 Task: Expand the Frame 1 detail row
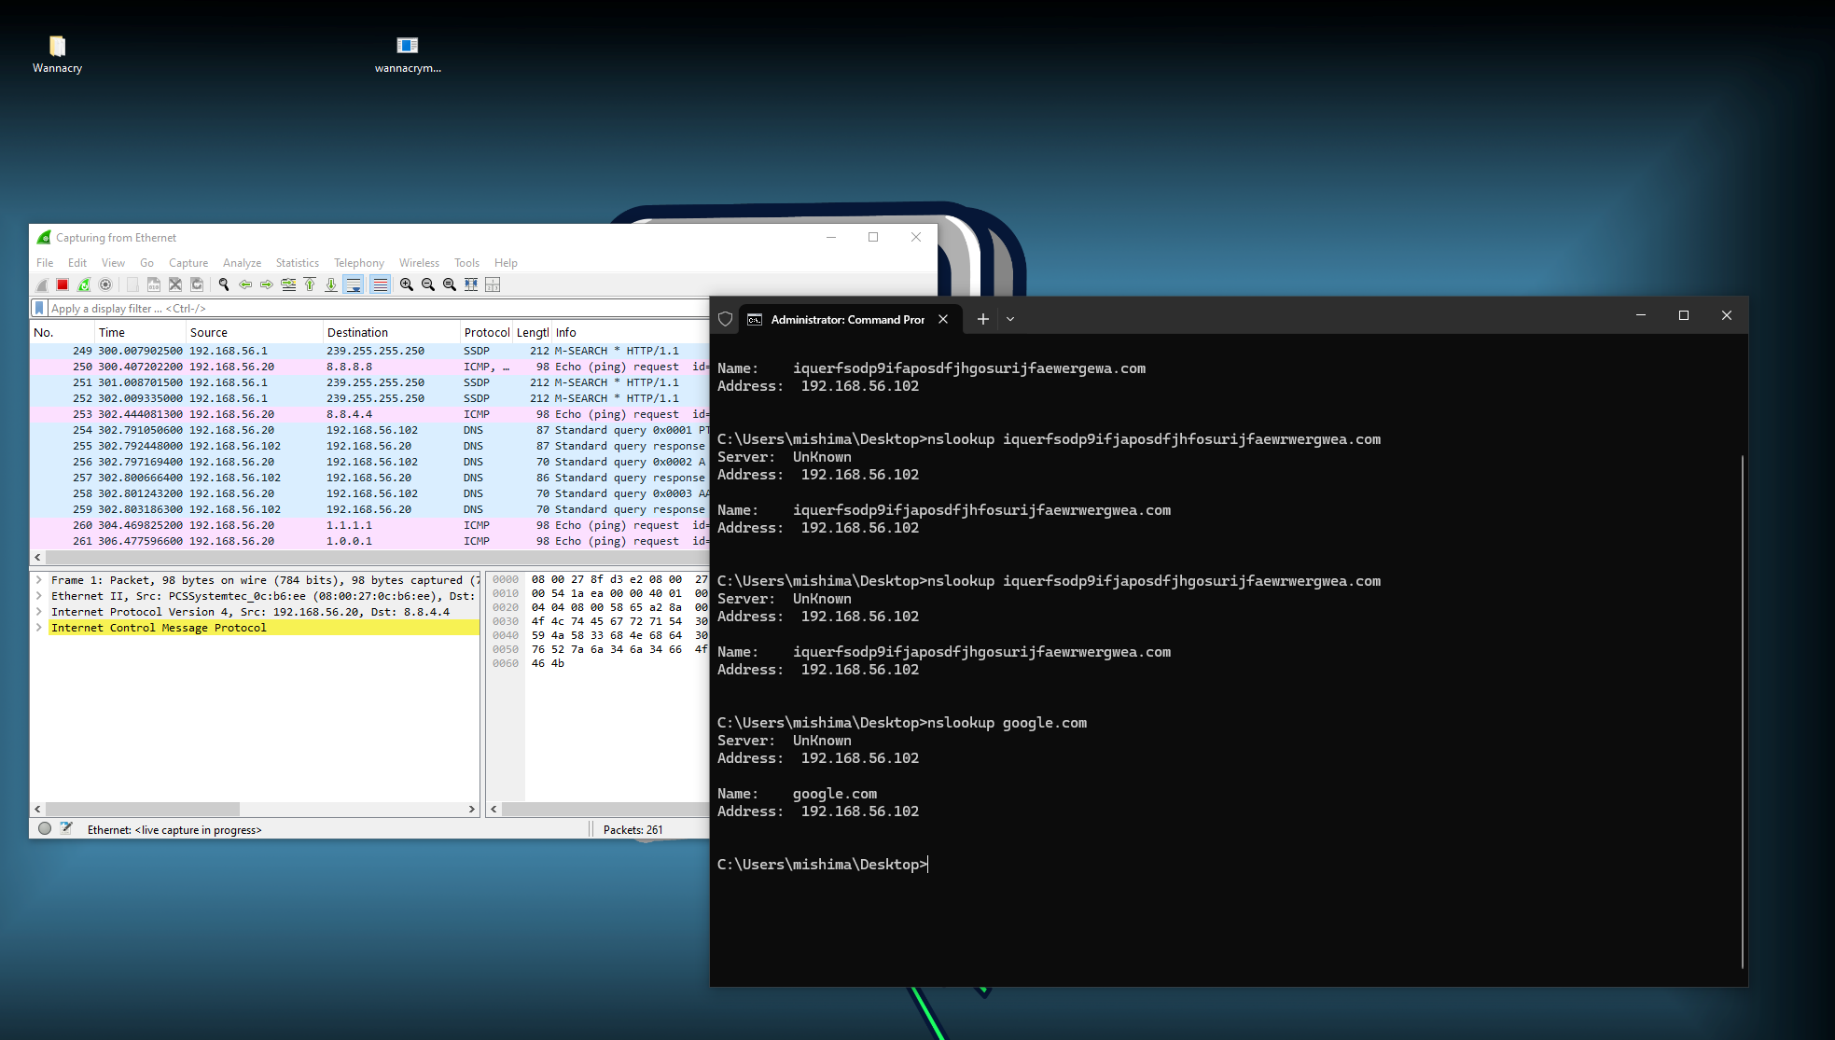pyautogui.click(x=39, y=580)
